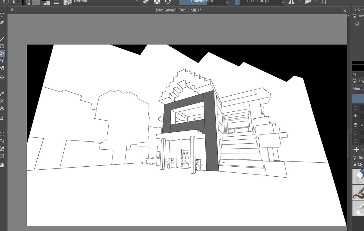Open the fill pattern swatch
The height and width of the screenshot is (231, 364).
36,2
